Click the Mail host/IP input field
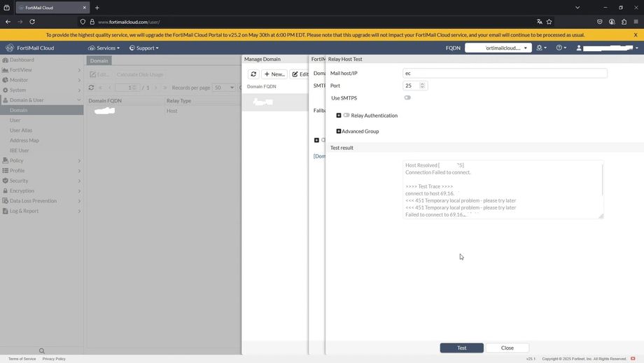 pyautogui.click(x=505, y=73)
